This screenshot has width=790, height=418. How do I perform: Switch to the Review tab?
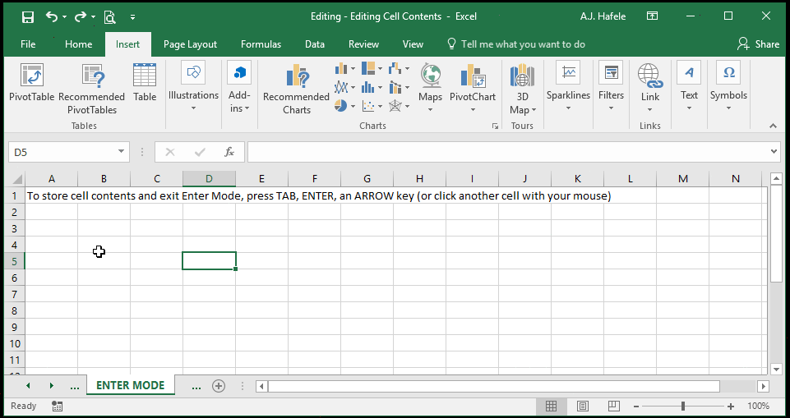[364, 44]
